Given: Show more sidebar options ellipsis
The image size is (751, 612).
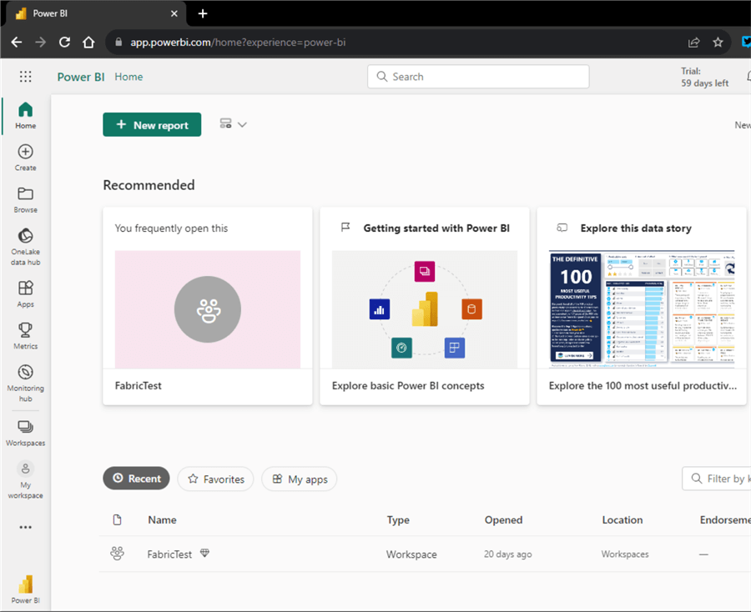Looking at the screenshot, I should click(25, 527).
